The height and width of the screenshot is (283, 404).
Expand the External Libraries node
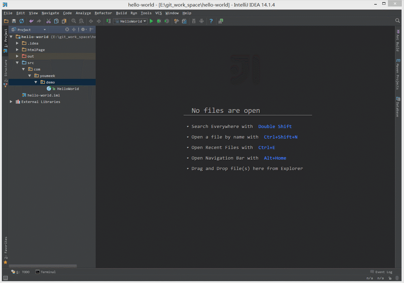pyautogui.click(x=11, y=101)
